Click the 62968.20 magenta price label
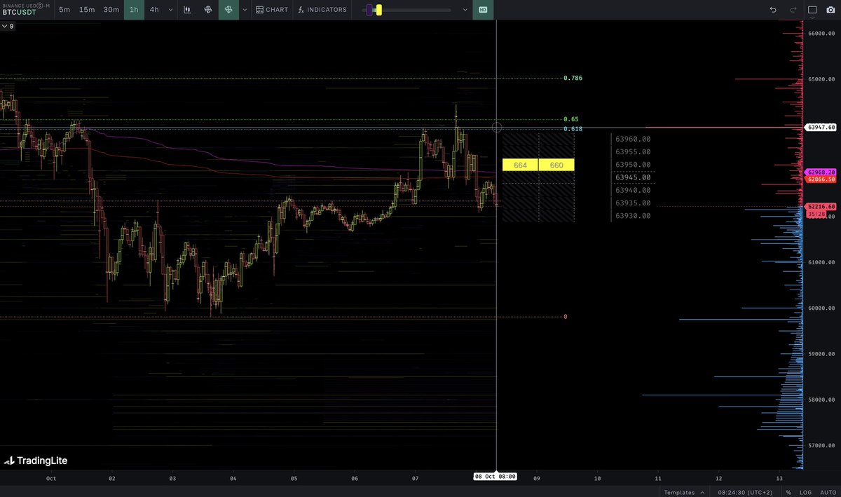The height and width of the screenshot is (497, 841). (821, 172)
